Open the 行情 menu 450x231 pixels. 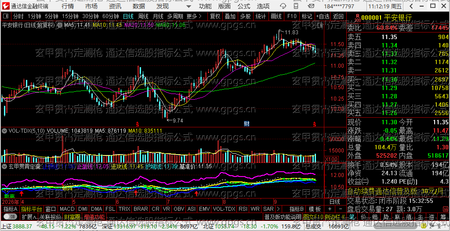67,6
